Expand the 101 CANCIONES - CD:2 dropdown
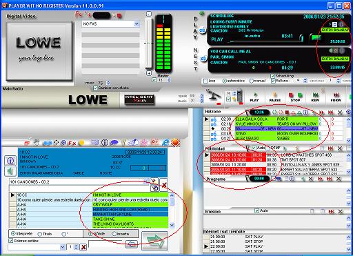The height and width of the screenshot is (256, 353). (x=145, y=181)
